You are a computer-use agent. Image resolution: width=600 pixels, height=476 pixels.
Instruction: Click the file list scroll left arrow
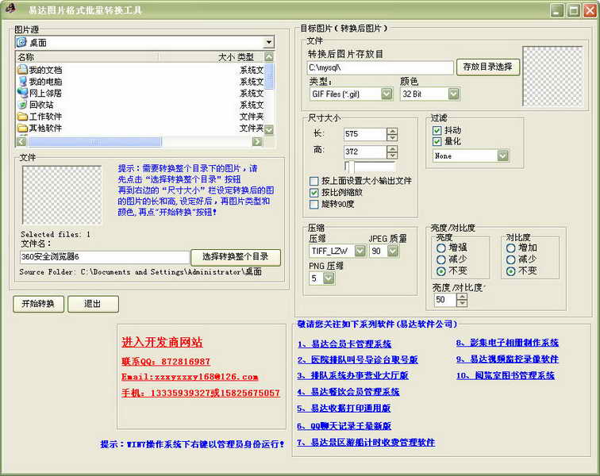point(21,142)
